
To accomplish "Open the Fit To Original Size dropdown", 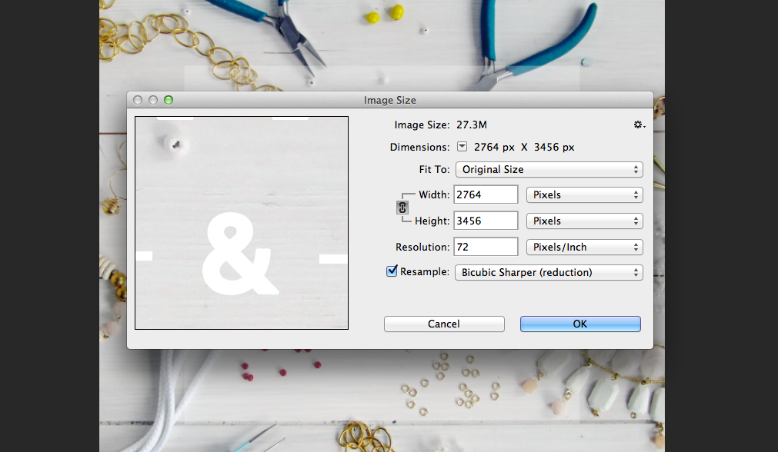I will pos(549,169).
